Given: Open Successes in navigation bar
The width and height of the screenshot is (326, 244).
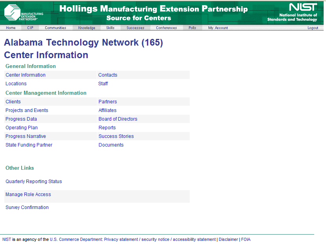Looking at the screenshot, I should (x=136, y=28).
